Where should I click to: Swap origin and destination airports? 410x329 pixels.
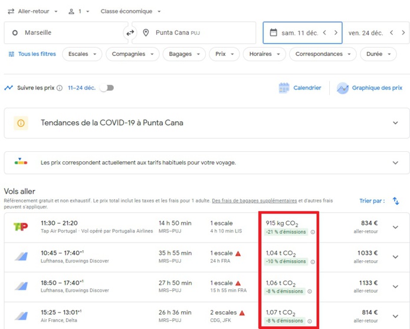click(130, 33)
